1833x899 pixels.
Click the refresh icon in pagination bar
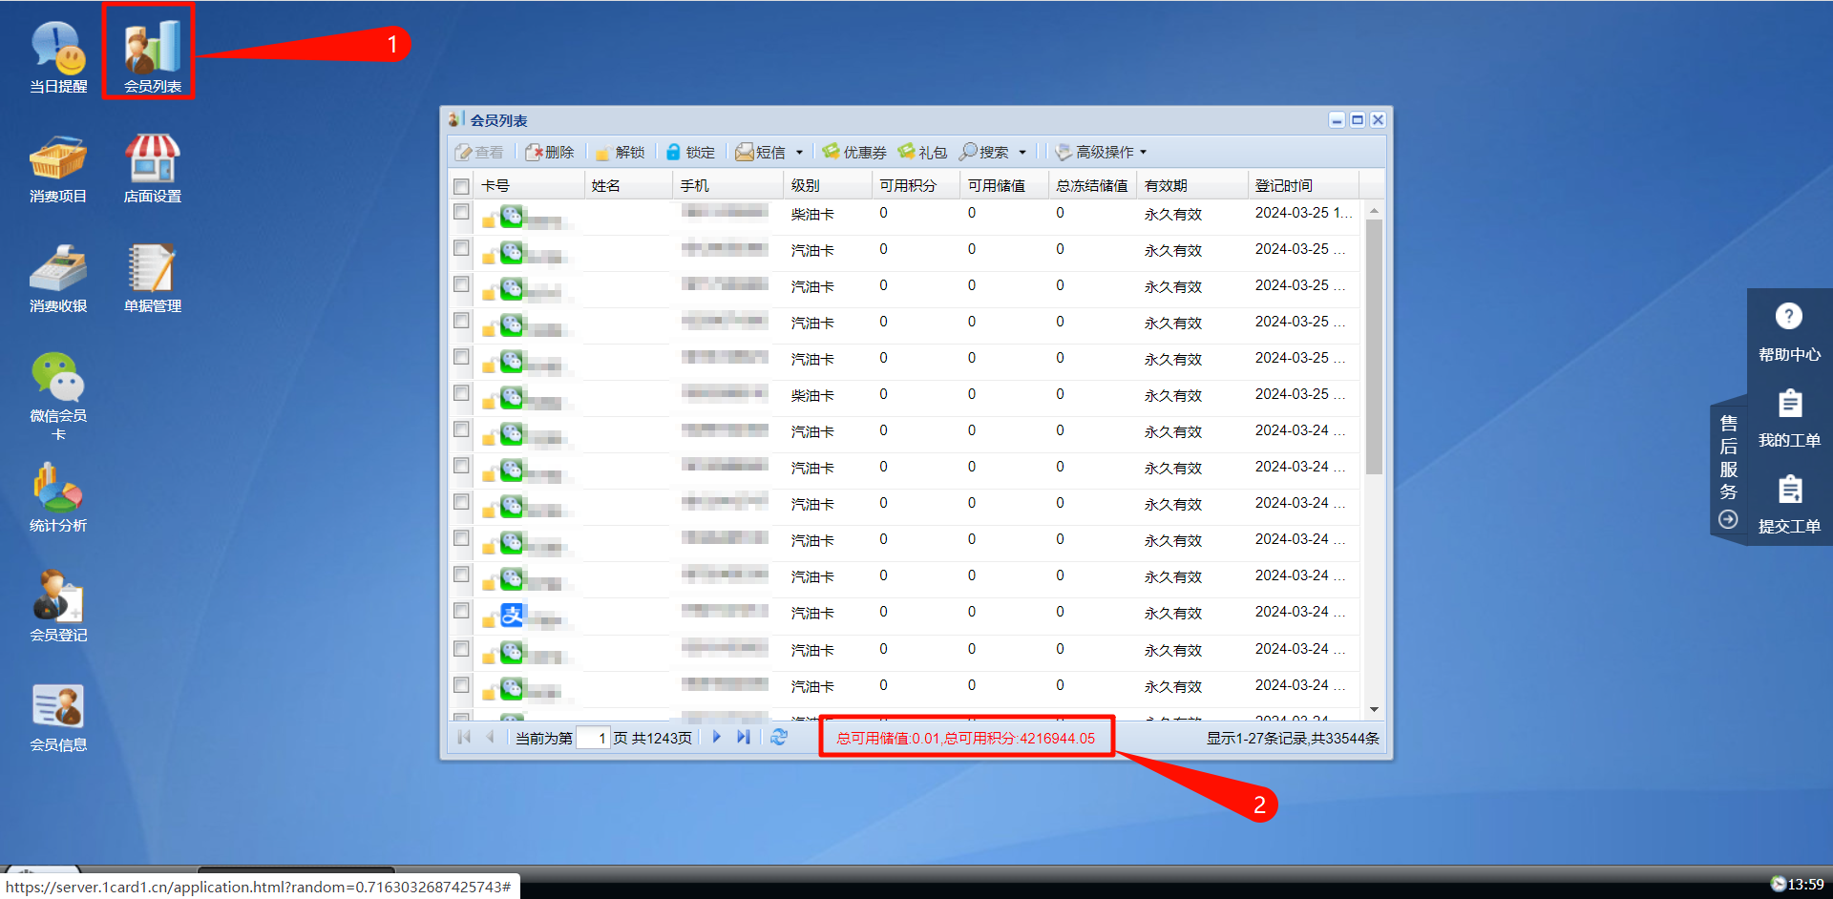779,738
